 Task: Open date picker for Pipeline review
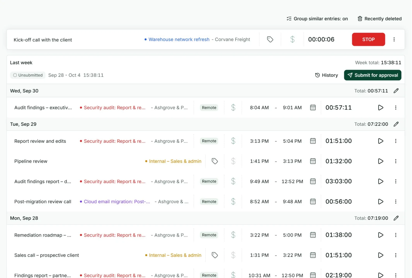pos(313,161)
